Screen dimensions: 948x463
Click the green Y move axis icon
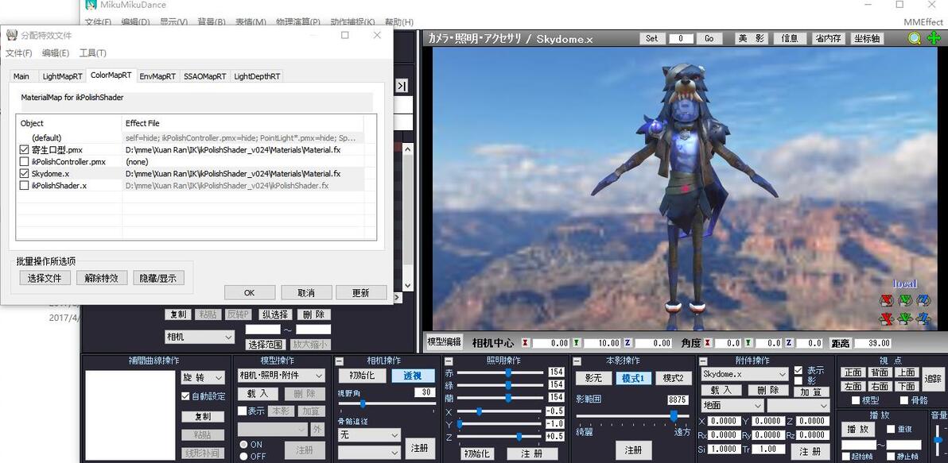pyautogui.click(x=905, y=318)
